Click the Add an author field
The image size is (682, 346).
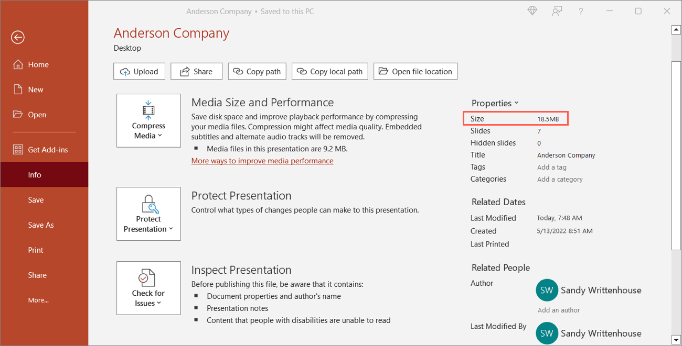(x=559, y=310)
